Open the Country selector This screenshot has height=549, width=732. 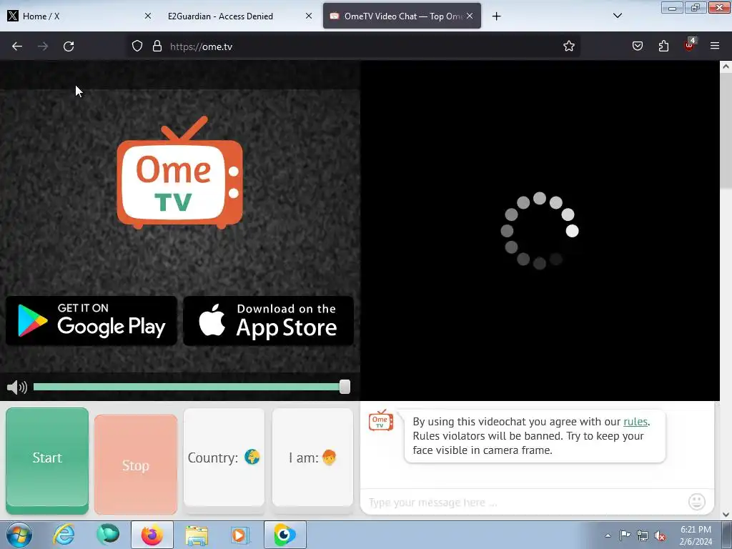[224, 457]
